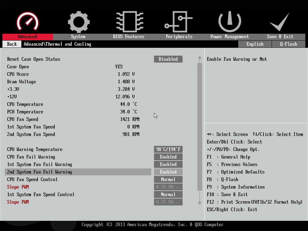
Task: Toggle 2nd System Fan Fail Warning value
Action: [168, 172]
